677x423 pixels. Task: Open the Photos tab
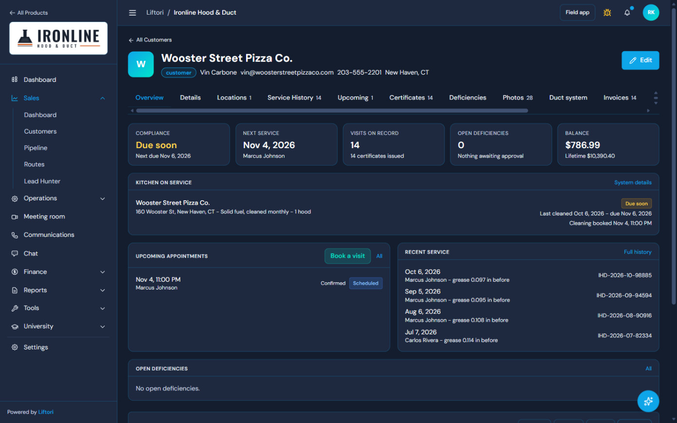click(x=518, y=97)
